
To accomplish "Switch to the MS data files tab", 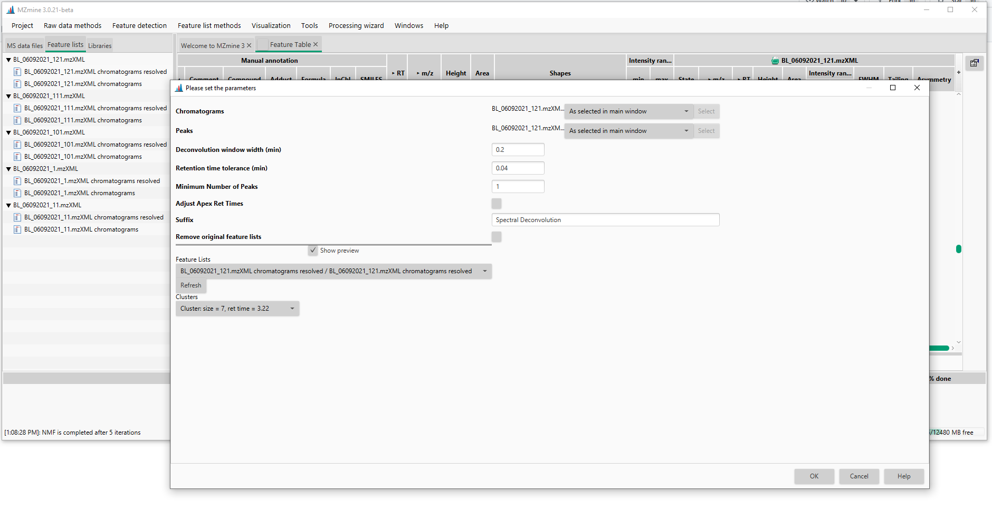I will tap(24, 45).
